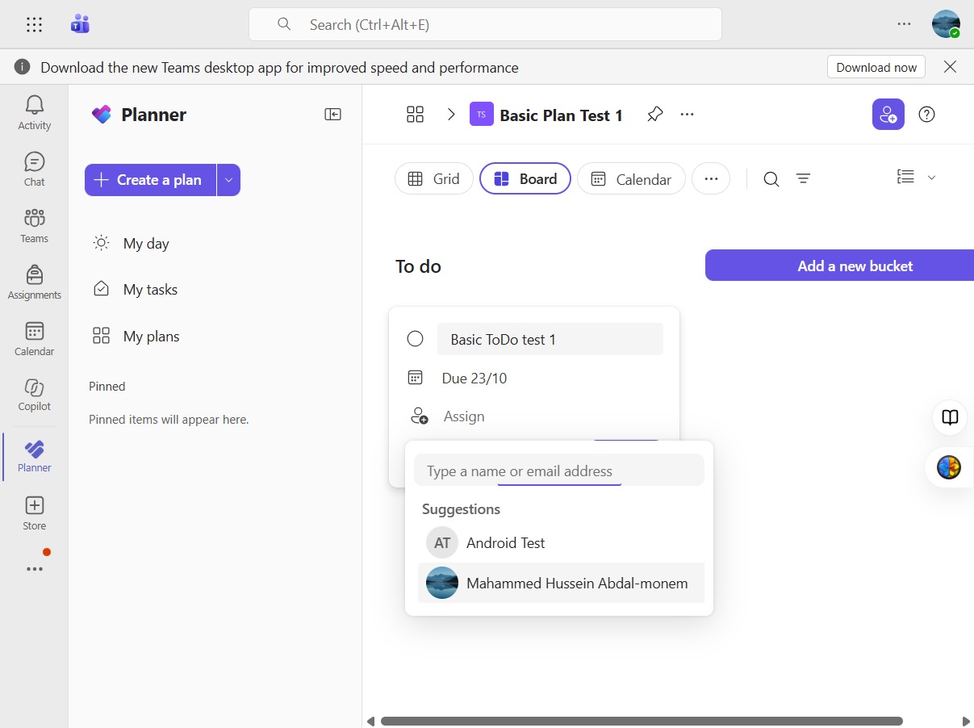Viewport: 974px width, 728px height.
Task: Open the all plans grid breadcrumb icon
Action: (x=415, y=115)
